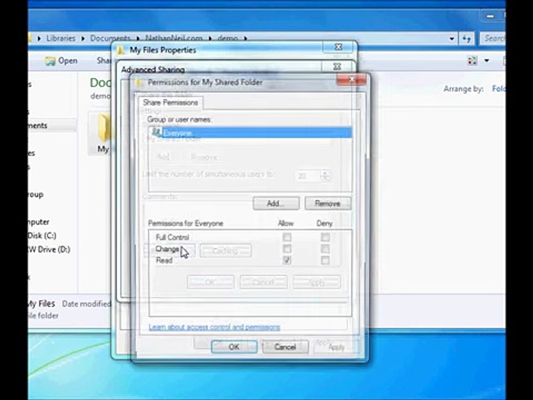This screenshot has width=533, height=400.
Task: Close Permissions for My Shared Folder dialog
Action: pos(351,79)
